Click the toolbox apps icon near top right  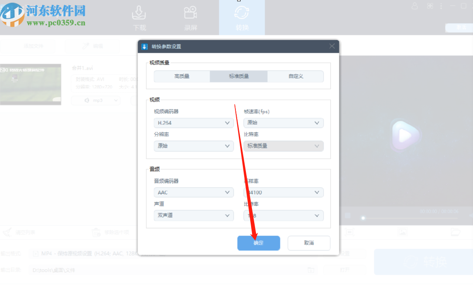430,6
